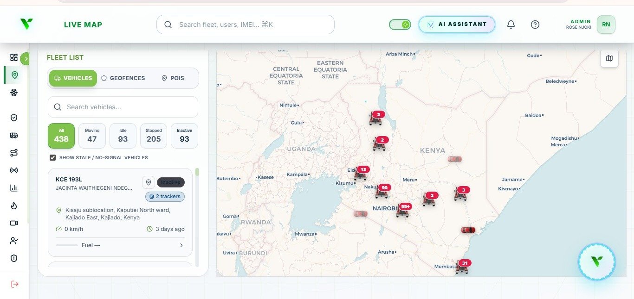634x299 pixels.
Task: Click the Inactive status badge on KCE 193L
Action: [171, 182]
